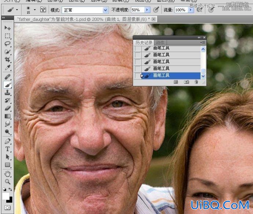
Task: Expand the toolbox to two columns
Action: pos(4,18)
